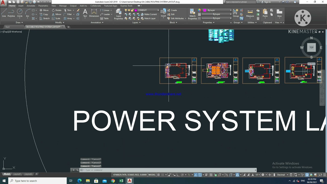Click the CONDUIT layer magenta swatch
This screenshot has height=184, width=327.
pos(136,10)
